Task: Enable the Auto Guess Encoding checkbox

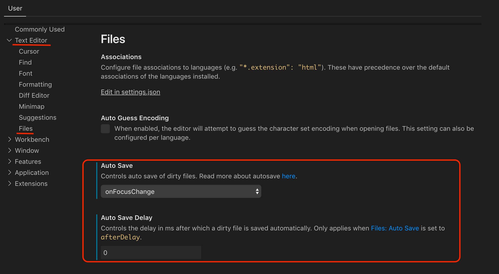Action: point(105,128)
